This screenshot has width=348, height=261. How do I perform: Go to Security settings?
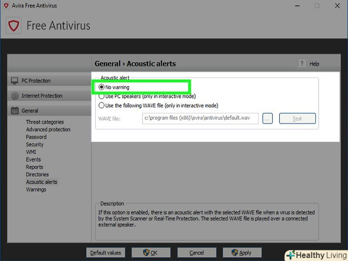point(34,144)
